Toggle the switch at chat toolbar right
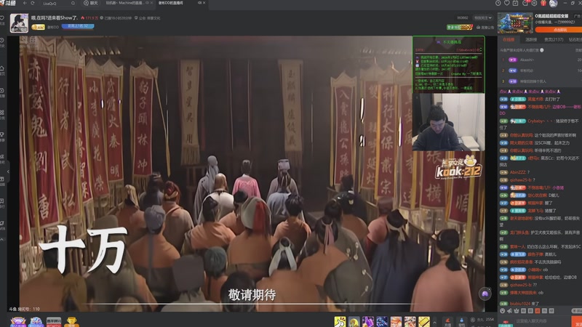This screenshot has height=327, width=582. 577,311
